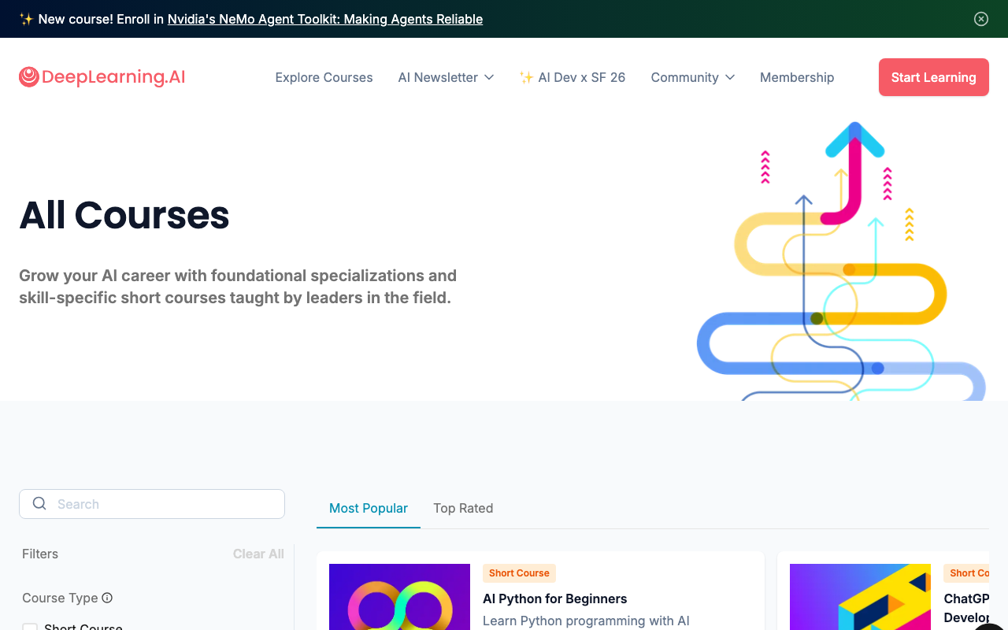Screen dimensions: 1008x630
Task: Click the sparkle icon in the announcement banner
Action: pos(26,19)
